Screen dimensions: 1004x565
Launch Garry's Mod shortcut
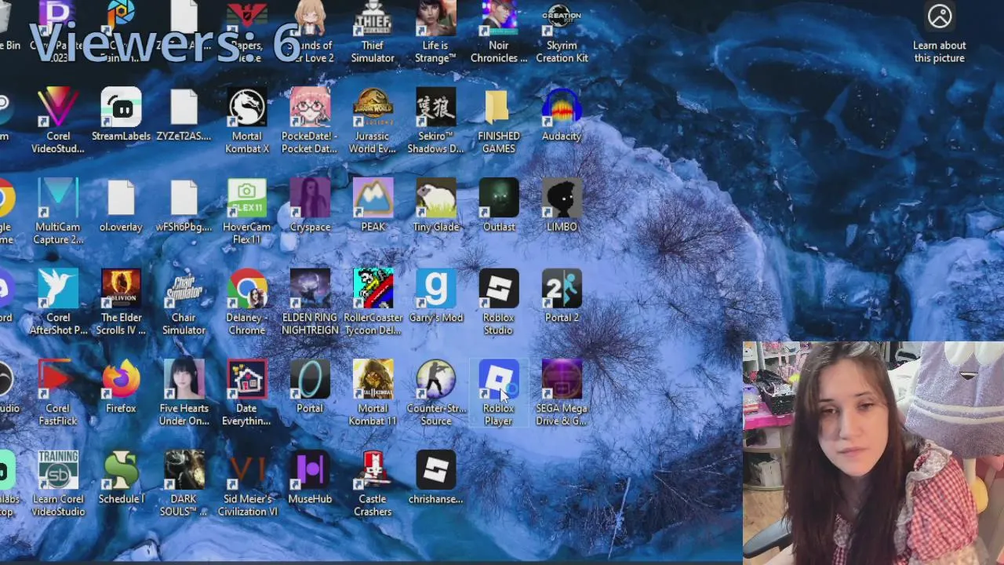tap(435, 296)
